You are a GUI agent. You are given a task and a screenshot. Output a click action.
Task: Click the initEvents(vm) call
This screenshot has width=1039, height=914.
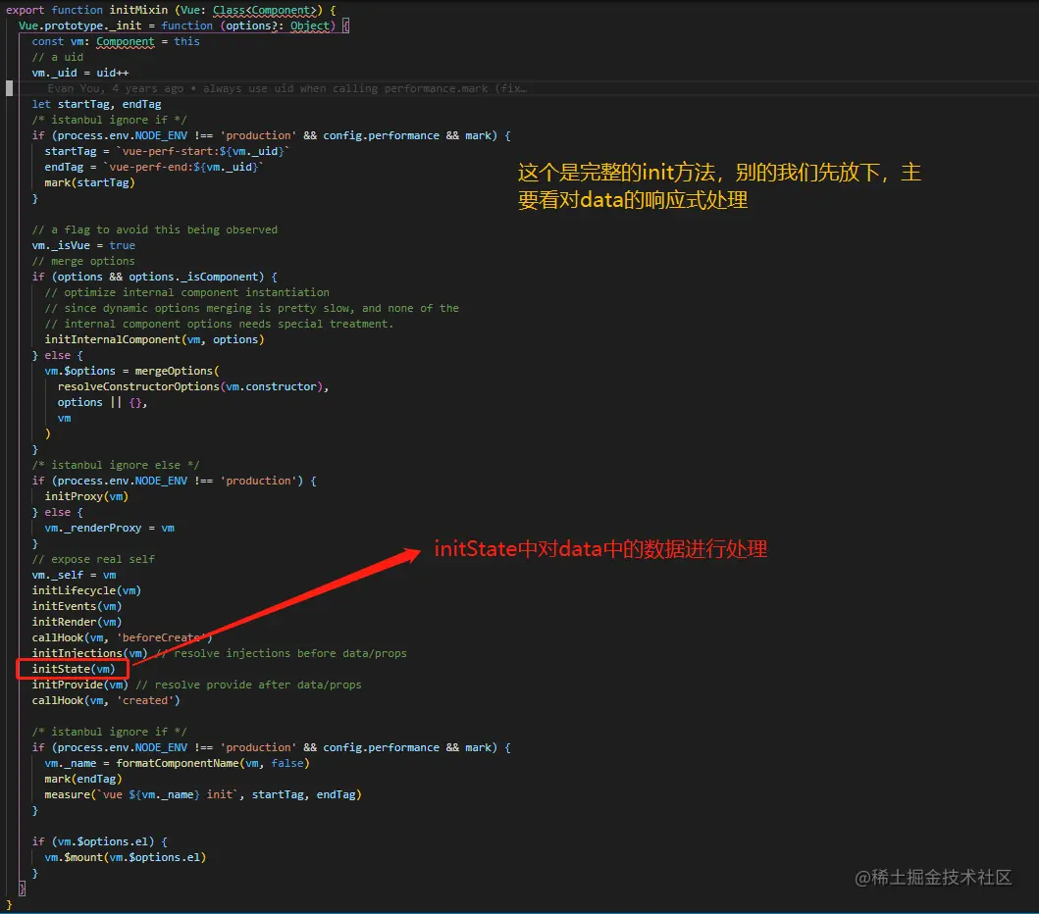(x=77, y=607)
